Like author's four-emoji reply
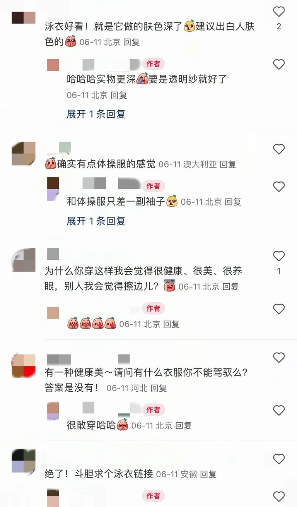This screenshot has width=297, height=507. pyautogui.click(x=279, y=309)
